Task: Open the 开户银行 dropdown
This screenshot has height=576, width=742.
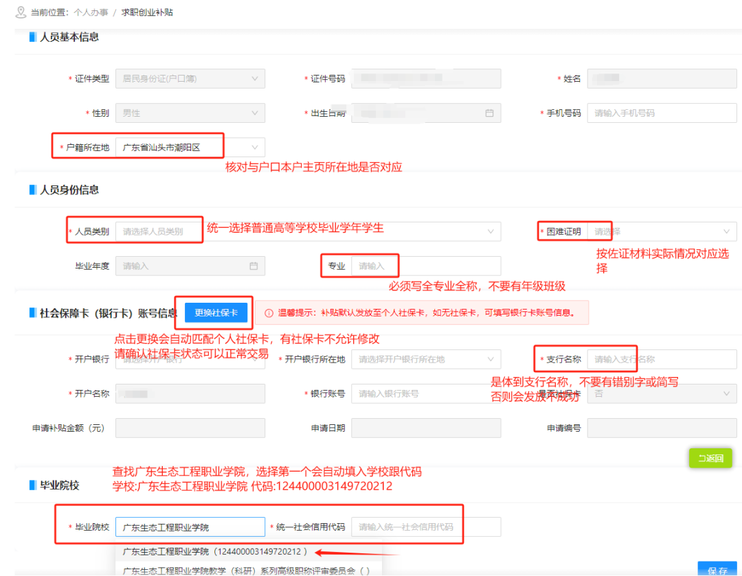Action: 190,360
